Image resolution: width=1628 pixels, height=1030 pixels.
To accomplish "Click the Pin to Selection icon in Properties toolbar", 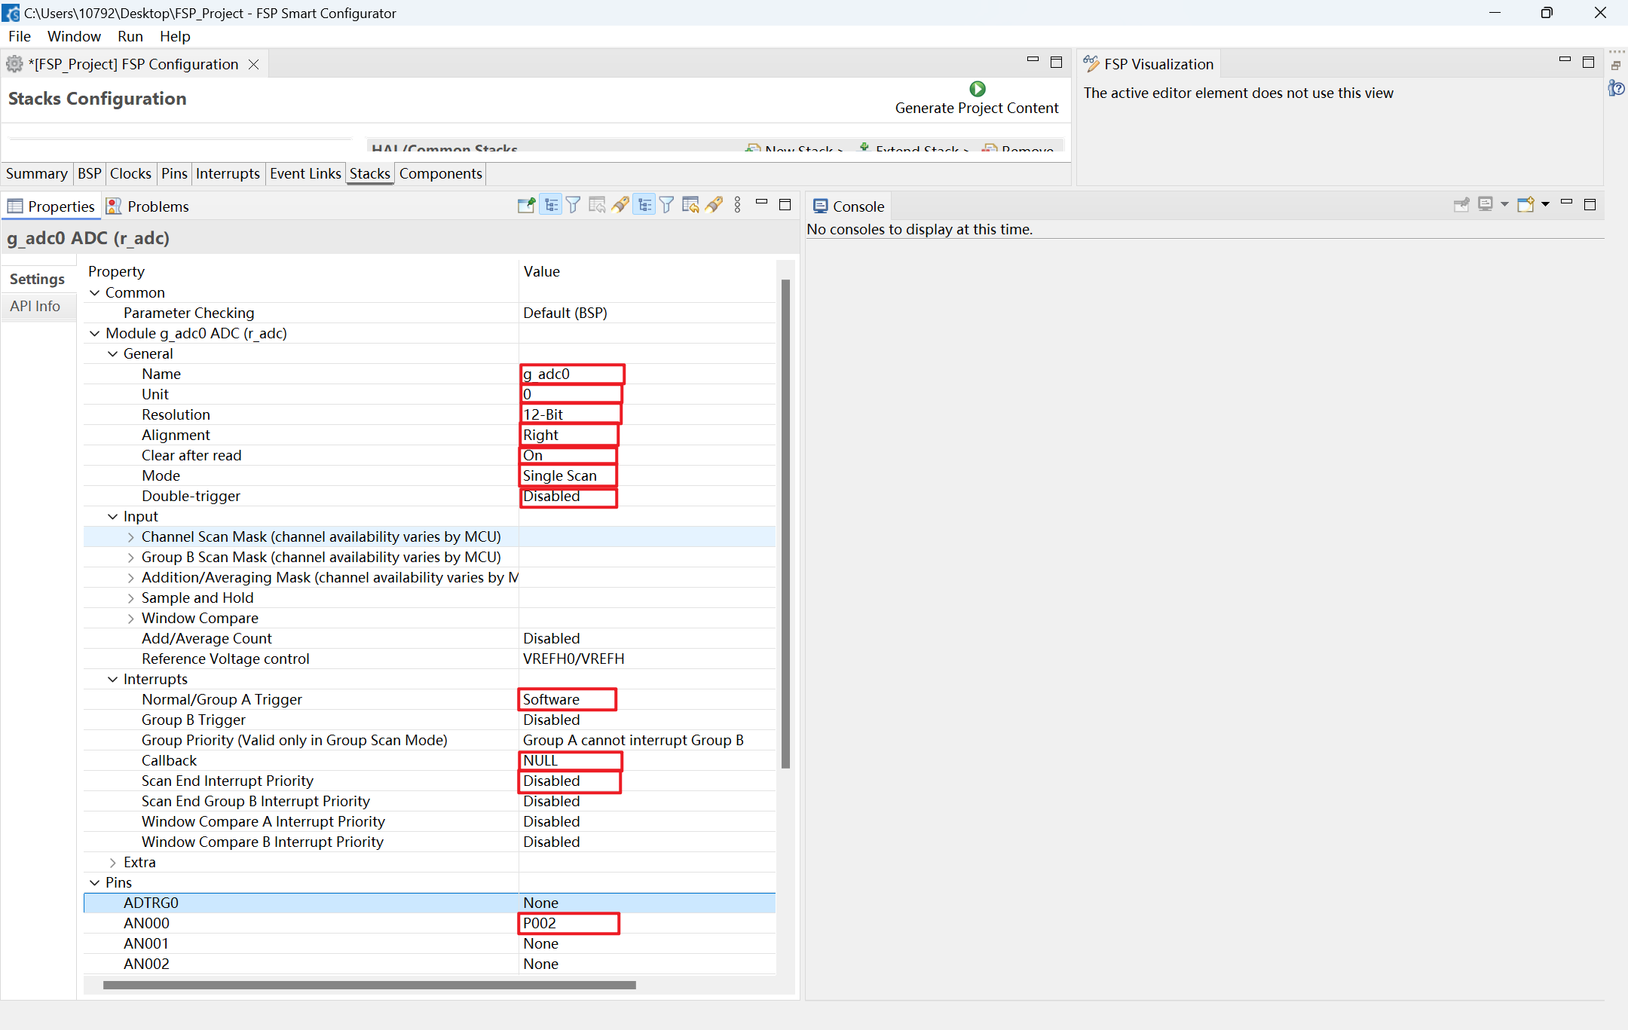I will [527, 205].
